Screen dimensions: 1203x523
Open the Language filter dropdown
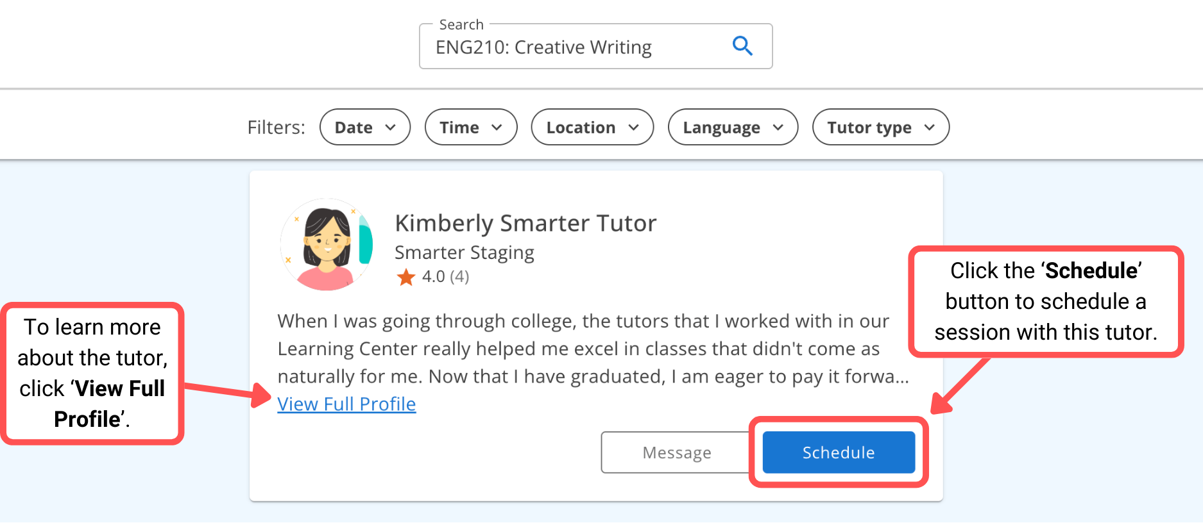click(732, 127)
